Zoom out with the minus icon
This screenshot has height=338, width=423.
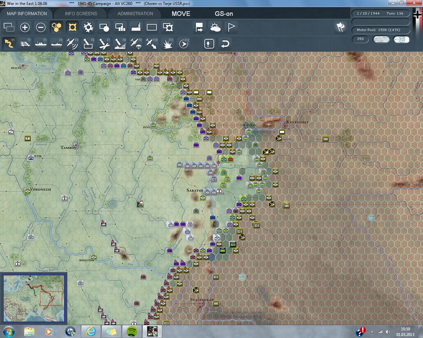[x=41, y=27]
